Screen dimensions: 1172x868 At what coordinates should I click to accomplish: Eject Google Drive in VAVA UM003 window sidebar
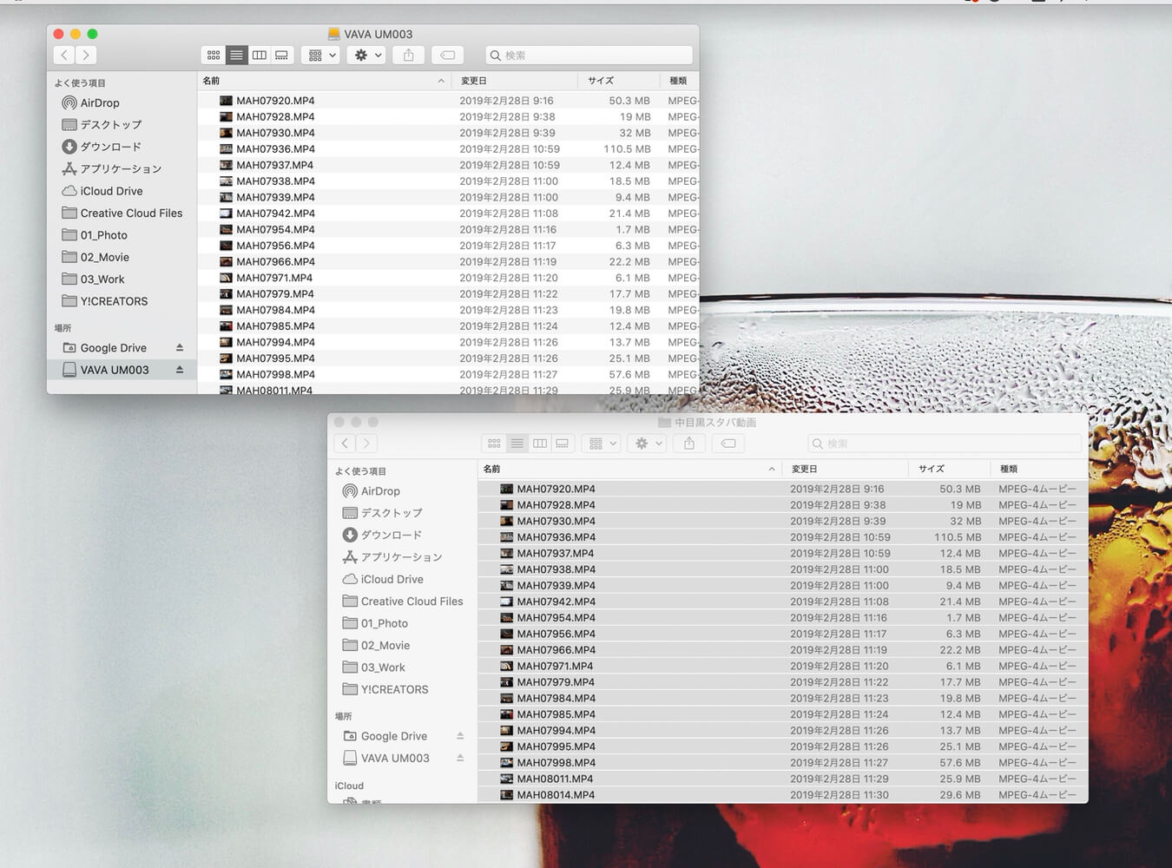(x=180, y=348)
